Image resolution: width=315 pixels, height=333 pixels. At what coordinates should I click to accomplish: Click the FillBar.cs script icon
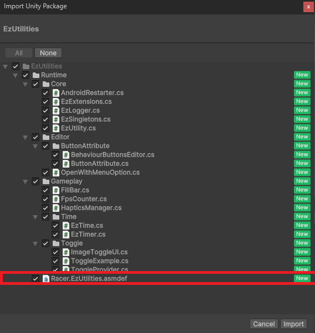pos(56,190)
